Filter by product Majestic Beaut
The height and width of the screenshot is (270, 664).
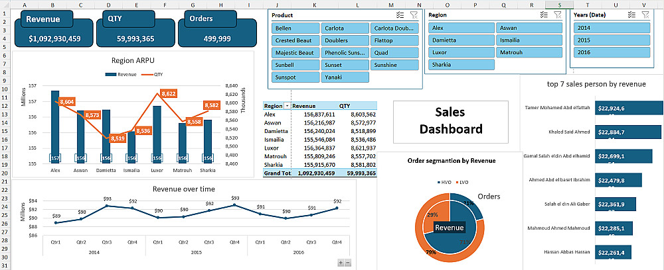point(295,53)
